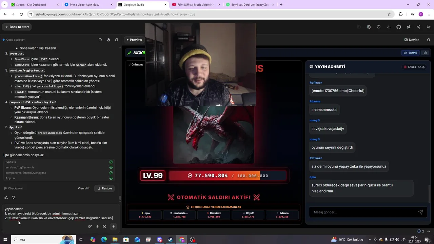Click Revetaxn in top damage leaderboard

214,215
